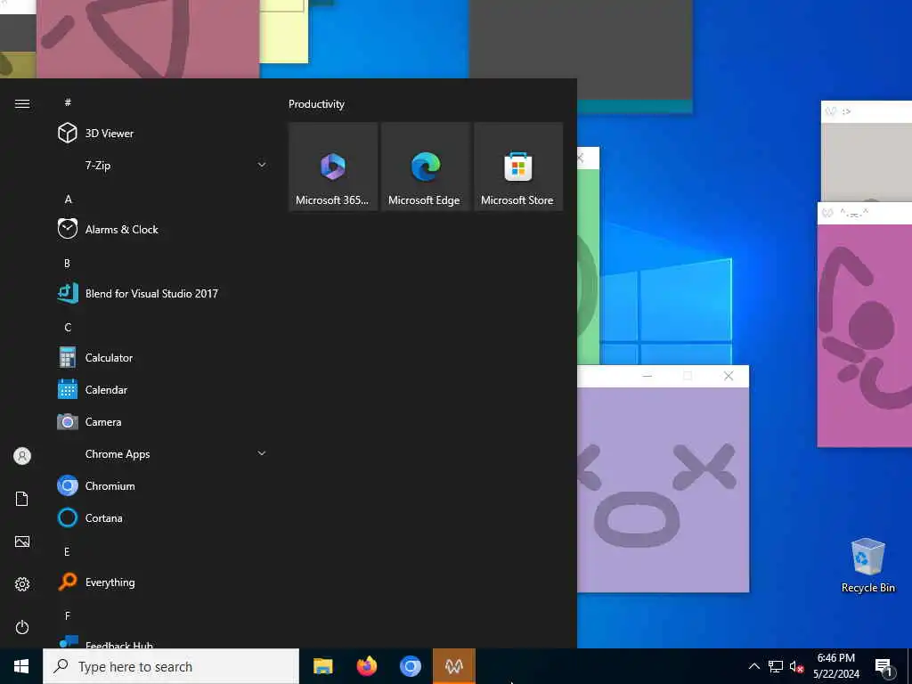The height and width of the screenshot is (684, 912).
Task: Open the Microsoft 365 tile
Action: 333,167
